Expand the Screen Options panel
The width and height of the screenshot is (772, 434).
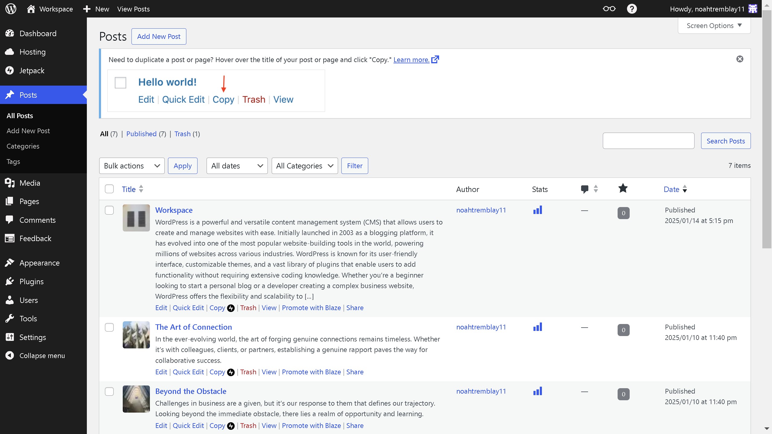[x=714, y=26]
